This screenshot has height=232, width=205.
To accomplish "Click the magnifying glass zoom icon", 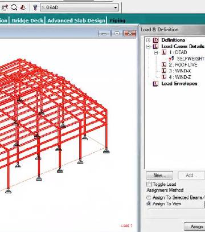I will pos(14,7).
